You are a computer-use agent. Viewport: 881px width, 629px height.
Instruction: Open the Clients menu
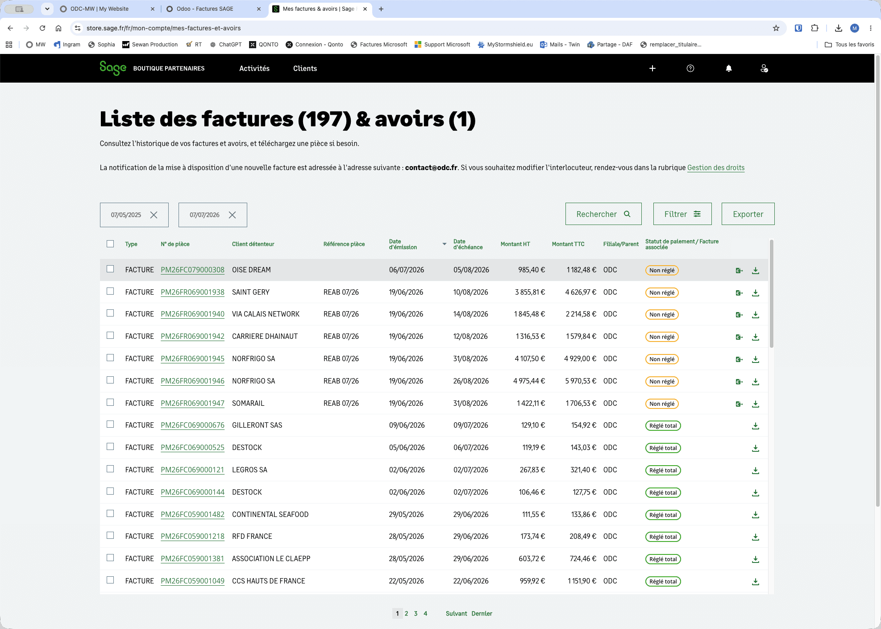[x=305, y=68]
